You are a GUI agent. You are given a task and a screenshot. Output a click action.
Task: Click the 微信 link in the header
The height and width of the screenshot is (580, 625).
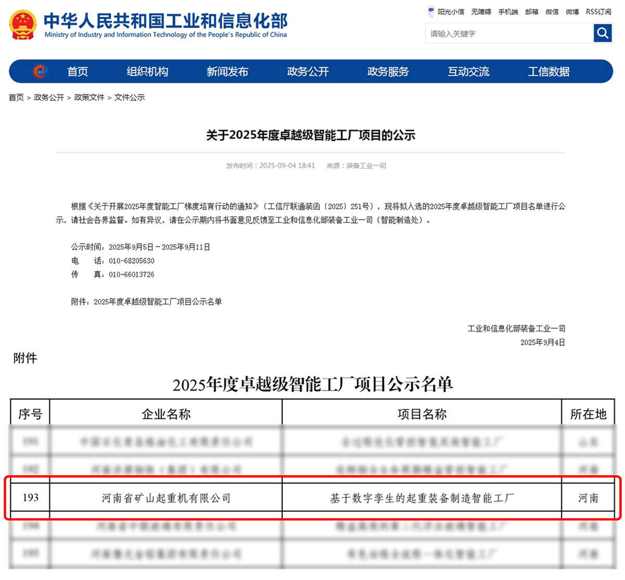(x=552, y=12)
